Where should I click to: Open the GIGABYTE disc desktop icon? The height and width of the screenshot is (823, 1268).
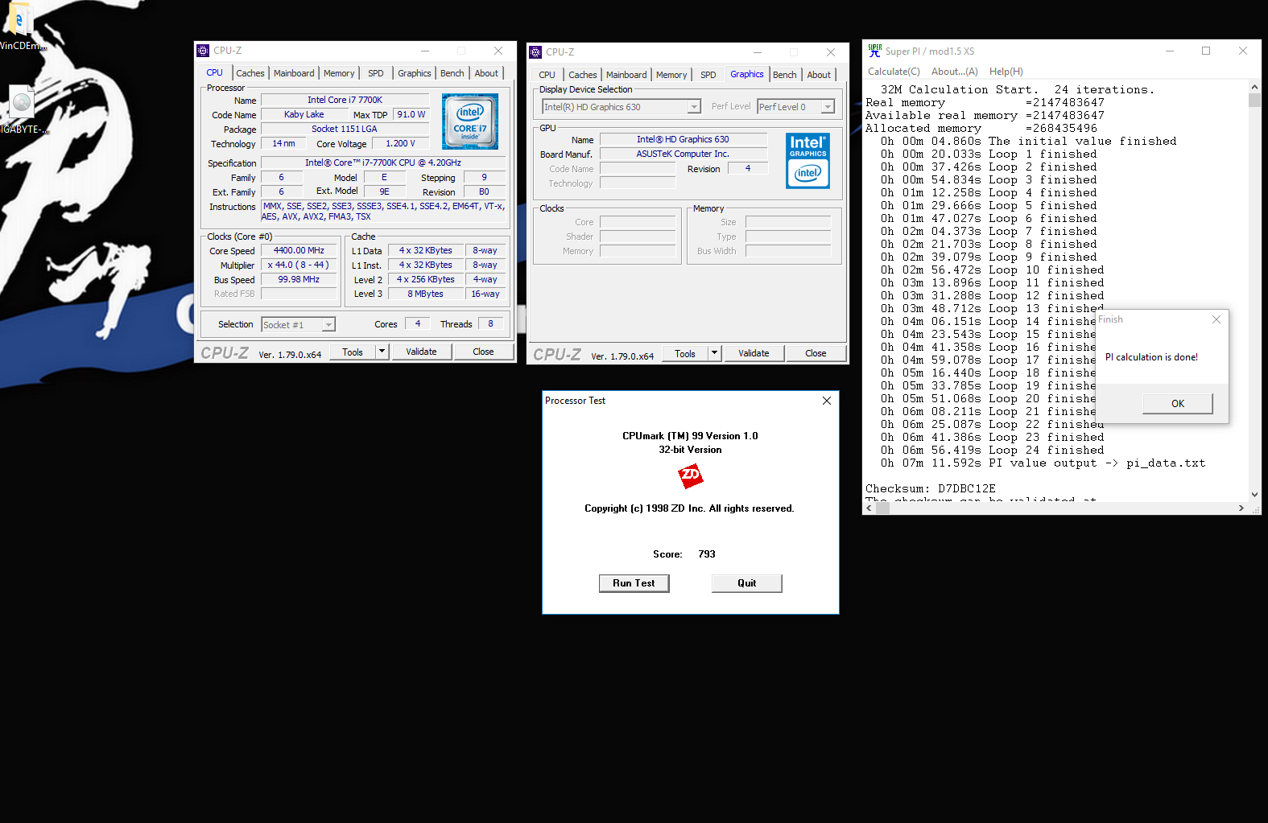point(22,109)
